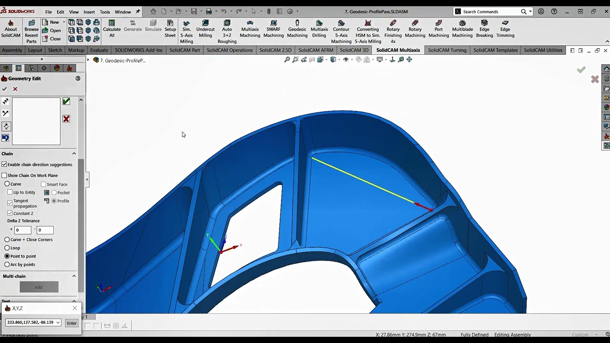Reject chain with red X button
The image size is (610, 343).
tap(66, 119)
